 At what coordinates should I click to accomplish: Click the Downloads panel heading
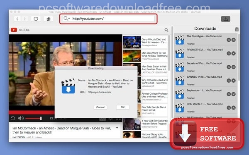(x=205, y=29)
